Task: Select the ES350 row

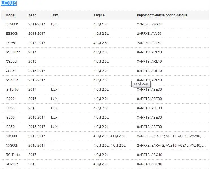Action: tap(105, 43)
